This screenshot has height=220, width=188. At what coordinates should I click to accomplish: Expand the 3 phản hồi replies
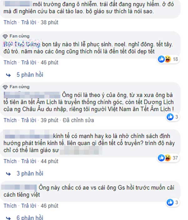30,173
